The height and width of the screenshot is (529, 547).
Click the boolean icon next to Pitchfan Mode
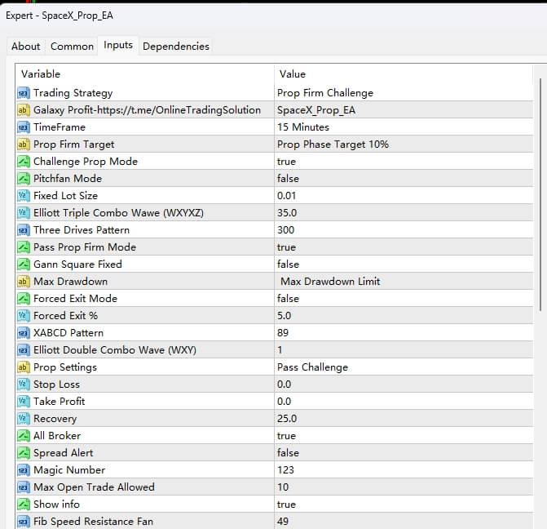23,179
